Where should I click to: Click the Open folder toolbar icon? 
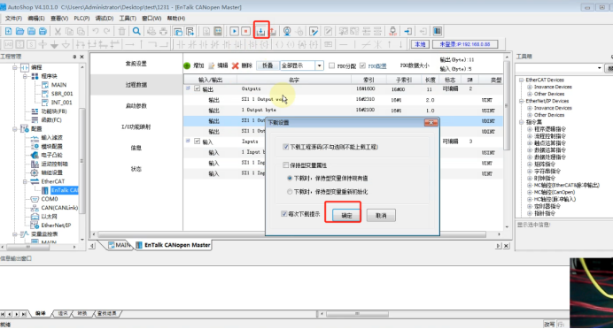tap(20, 31)
